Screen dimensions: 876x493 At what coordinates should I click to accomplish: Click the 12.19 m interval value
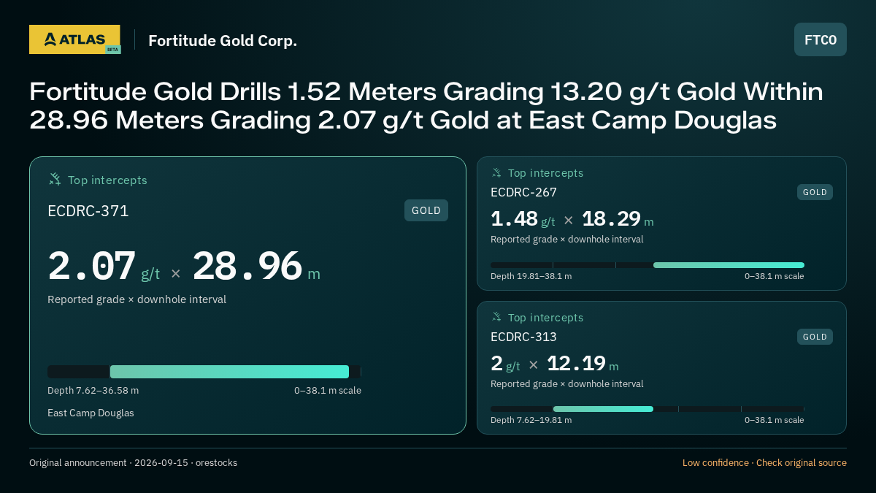point(583,364)
